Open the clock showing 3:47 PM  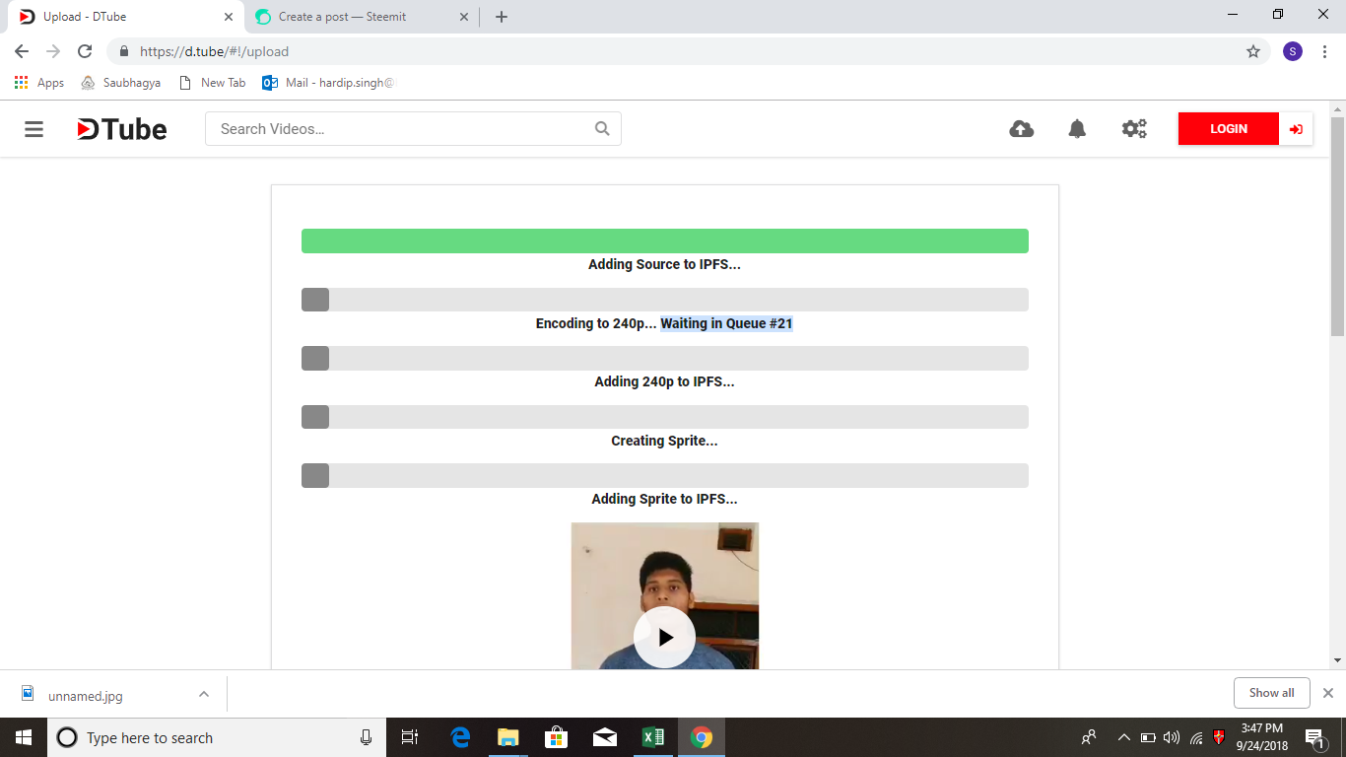click(1261, 737)
